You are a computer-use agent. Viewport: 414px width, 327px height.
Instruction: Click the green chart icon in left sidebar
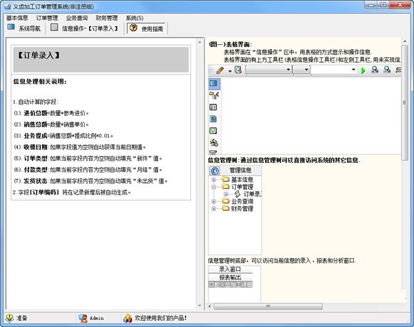(x=213, y=130)
